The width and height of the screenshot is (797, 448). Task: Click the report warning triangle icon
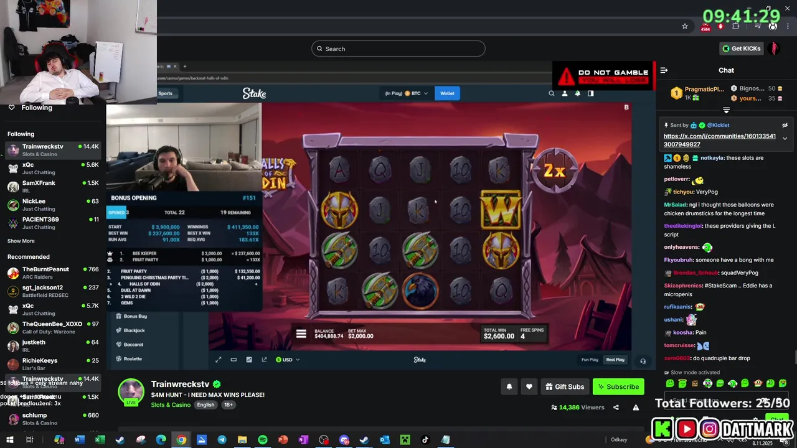tap(636, 408)
